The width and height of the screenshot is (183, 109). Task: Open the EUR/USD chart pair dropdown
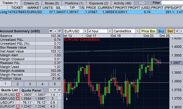point(85,31)
